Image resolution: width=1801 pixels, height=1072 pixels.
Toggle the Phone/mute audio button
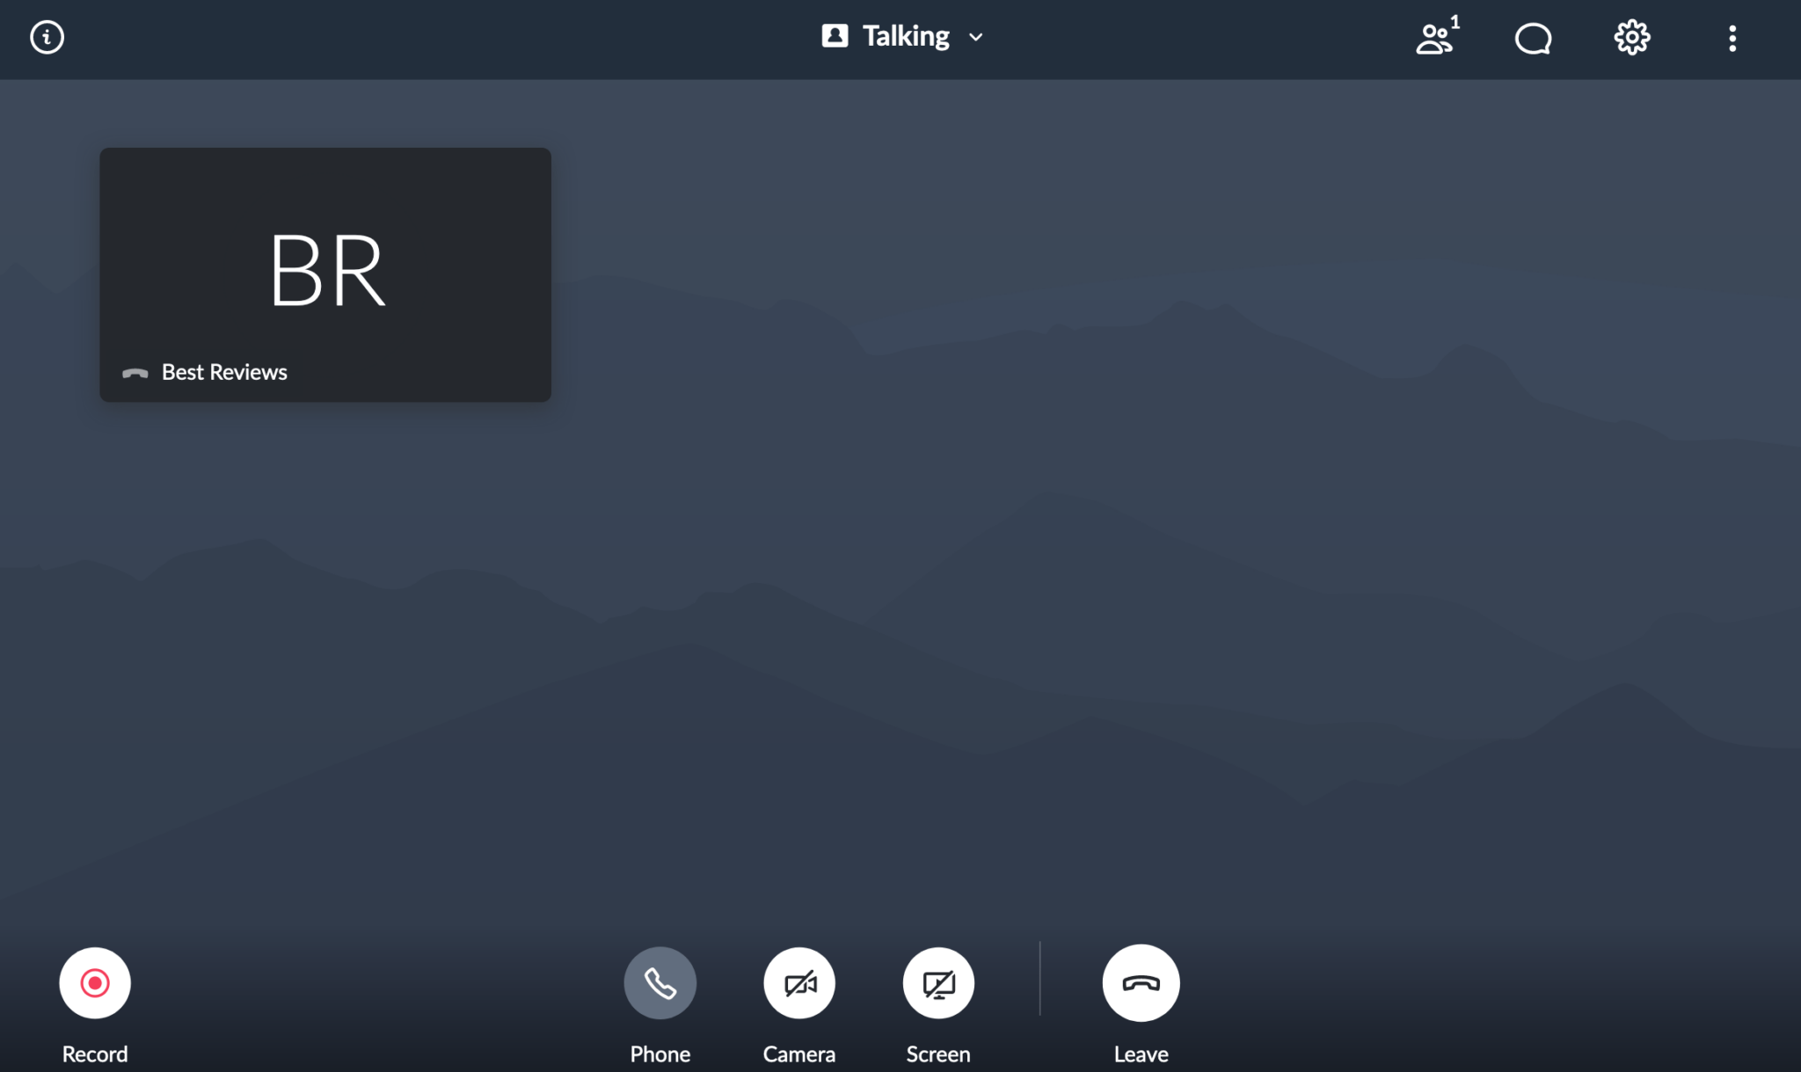tap(660, 982)
